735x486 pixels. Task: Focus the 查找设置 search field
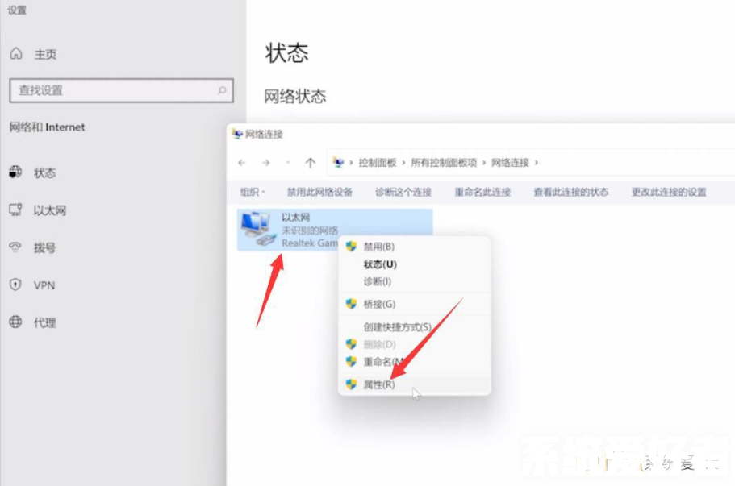click(121, 90)
